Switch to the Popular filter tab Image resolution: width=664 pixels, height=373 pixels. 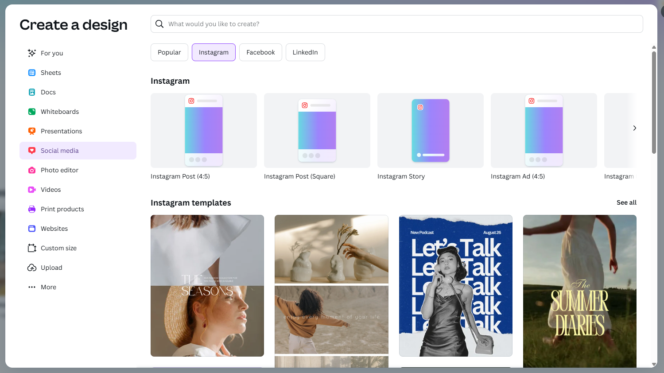pyautogui.click(x=169, y=52)
